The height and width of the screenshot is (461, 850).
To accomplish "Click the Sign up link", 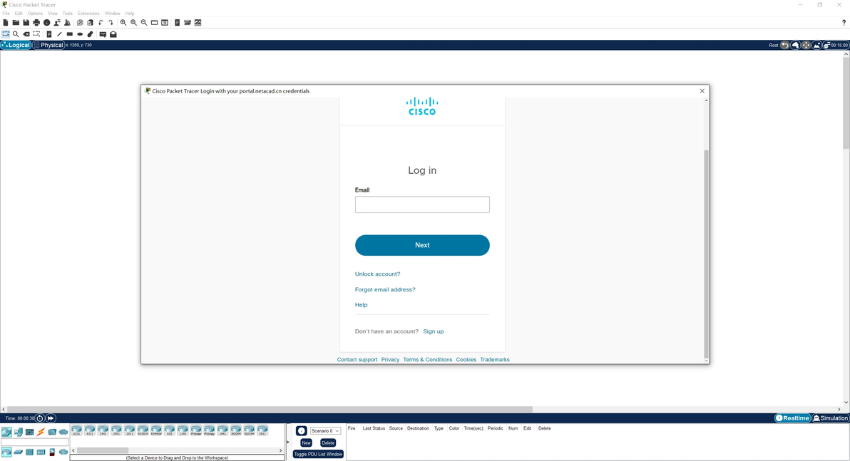I will point(433,331).
